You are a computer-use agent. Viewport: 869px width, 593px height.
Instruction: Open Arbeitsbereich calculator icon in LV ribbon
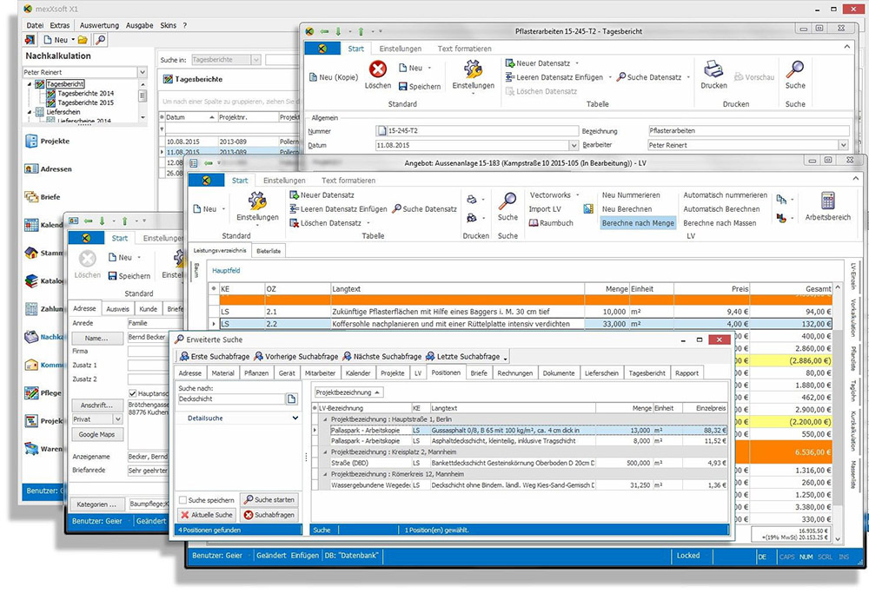pyautogui.click(x=827, y=201)
